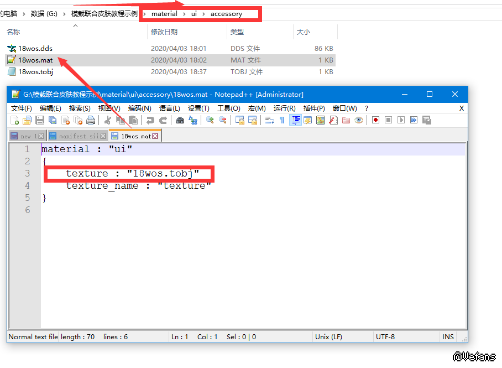
Task: Open the 编辑(E) menu
Action: (x=50, y=108)
